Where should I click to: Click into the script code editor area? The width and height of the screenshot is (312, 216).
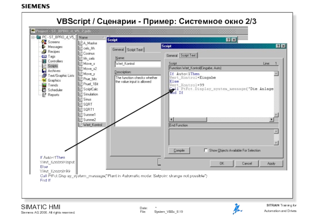click(221, 94)
